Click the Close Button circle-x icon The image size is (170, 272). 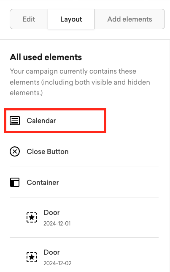[15, 151]
